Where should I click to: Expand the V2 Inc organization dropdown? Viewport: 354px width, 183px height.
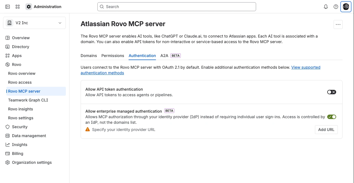(34, 23)
